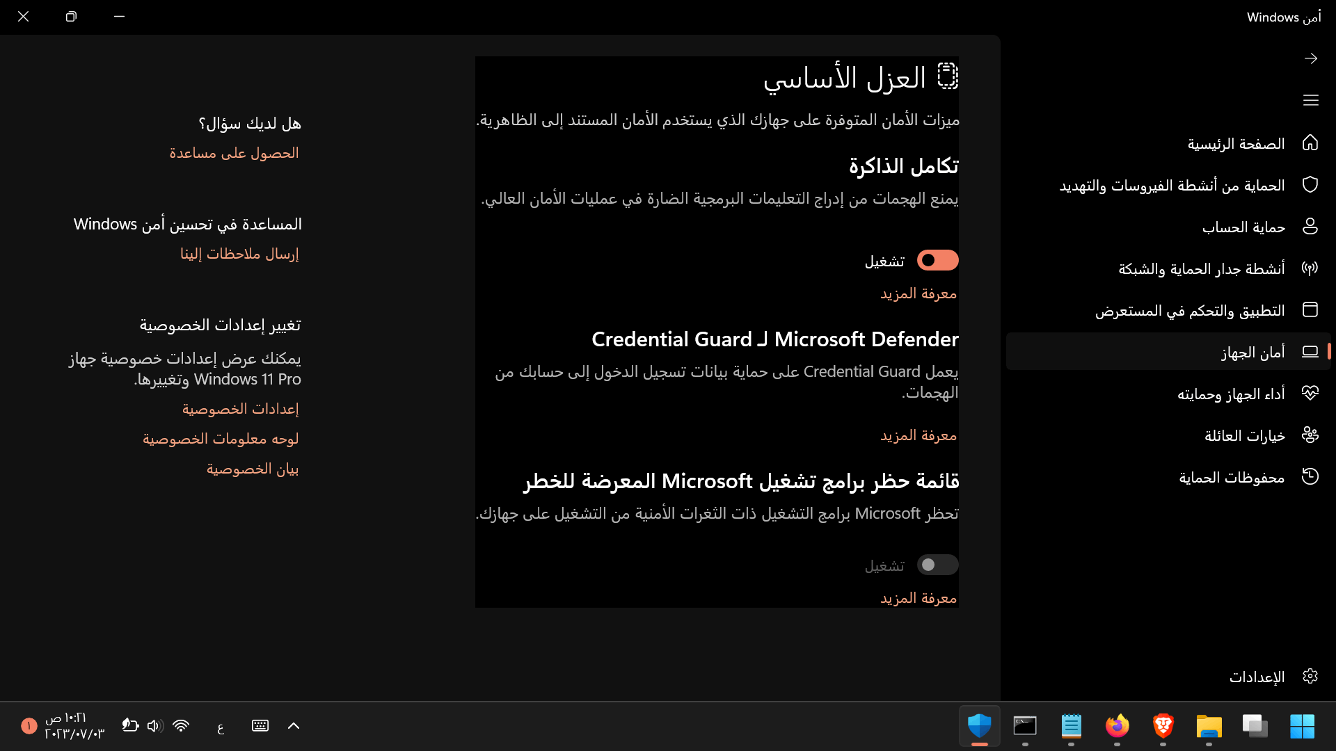Open Firefox from the taskbar
Image resolution: width=1336 pixels, height=751 pixels.
pyautogui.click(x=1117, y=726)
